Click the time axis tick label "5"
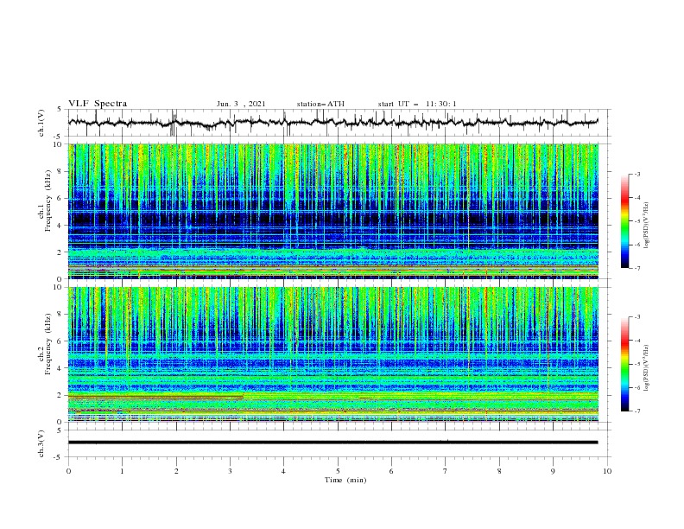684x529 pixels. [x=338, y=471]
